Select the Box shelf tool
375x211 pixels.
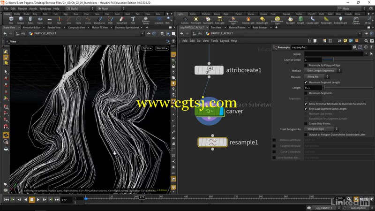[x=11, y=20]
